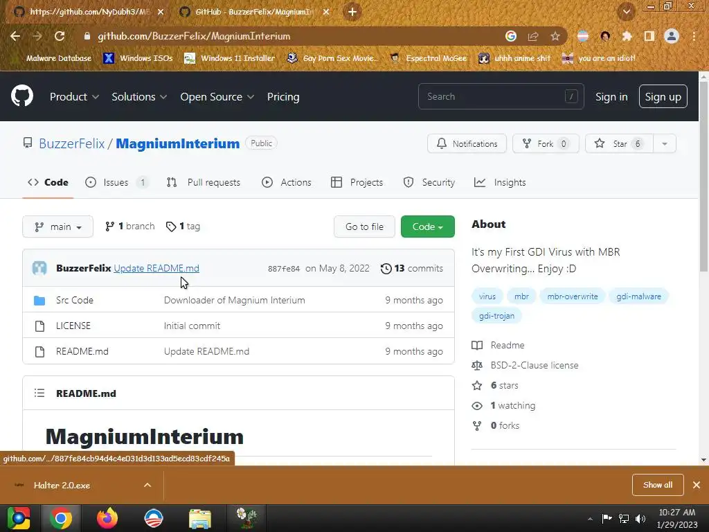Expand Halter 2.0.exe download options chevron
This screenshot has height=532, width=709.
pos(147,485)
